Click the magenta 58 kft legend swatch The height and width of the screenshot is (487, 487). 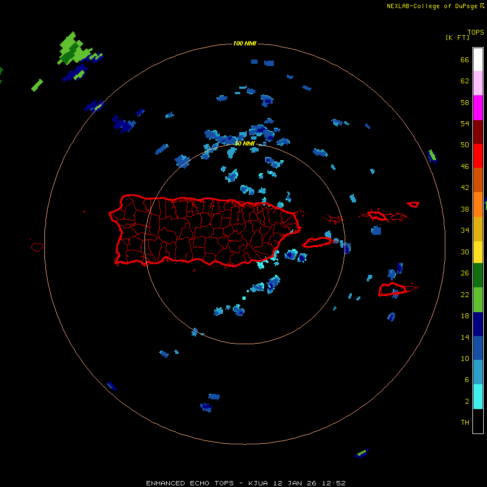click(478, 107)
